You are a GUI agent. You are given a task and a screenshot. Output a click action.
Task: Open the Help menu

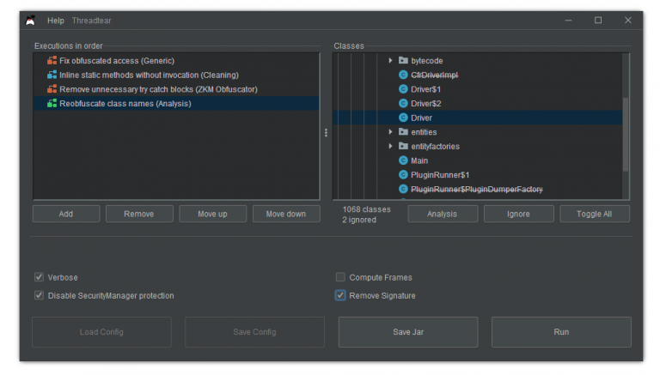pos(56,21)
